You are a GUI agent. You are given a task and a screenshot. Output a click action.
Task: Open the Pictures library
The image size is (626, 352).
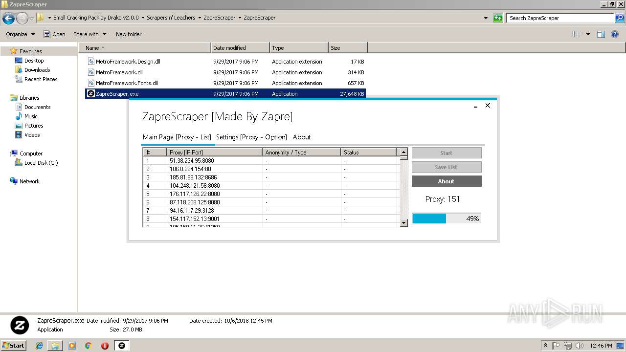pos(29,126)
